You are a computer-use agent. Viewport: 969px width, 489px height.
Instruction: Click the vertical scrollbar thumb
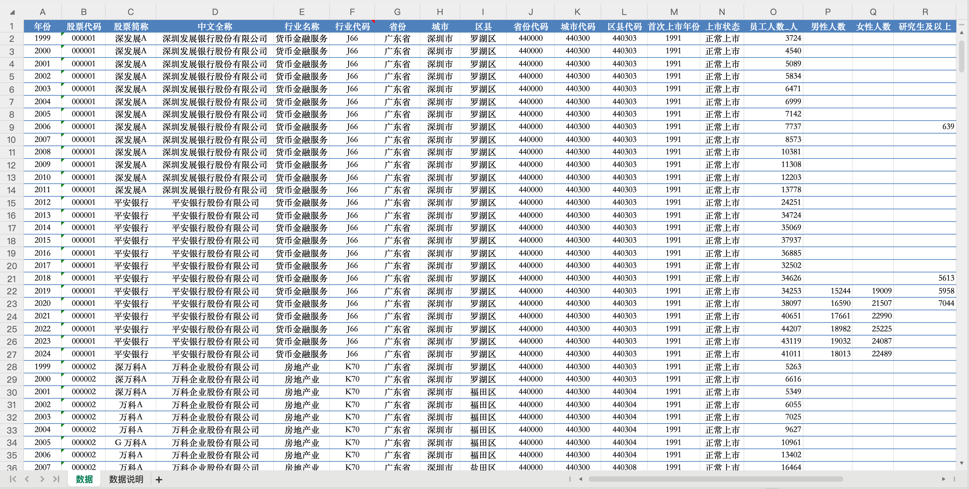(x=961, y=56)
